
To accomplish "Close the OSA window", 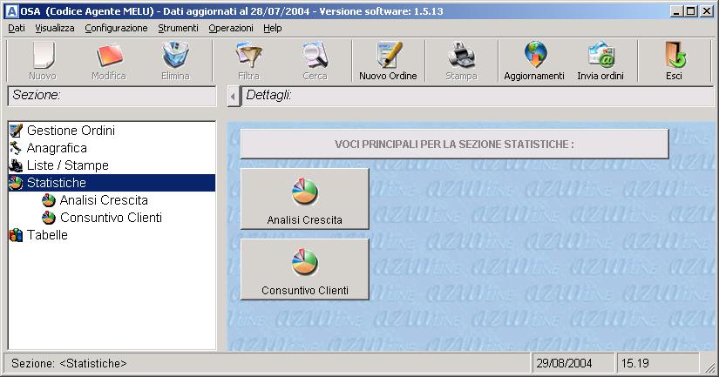I will pos(707,11).
